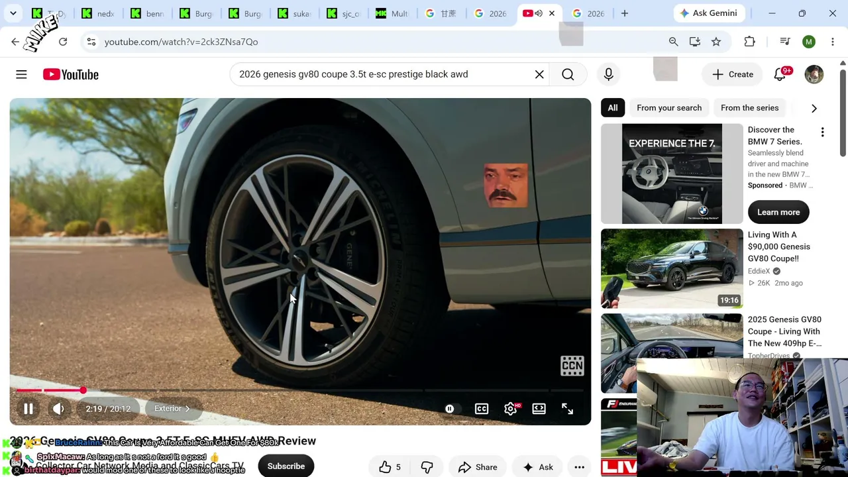The image size is (848, 477).
Task: Click the zoom magnifier in the address bar
Action: point(673,42)
